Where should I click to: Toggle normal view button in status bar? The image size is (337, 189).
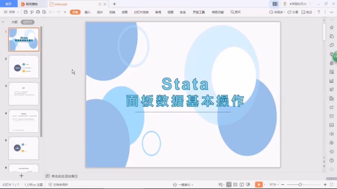coord(229,185)
